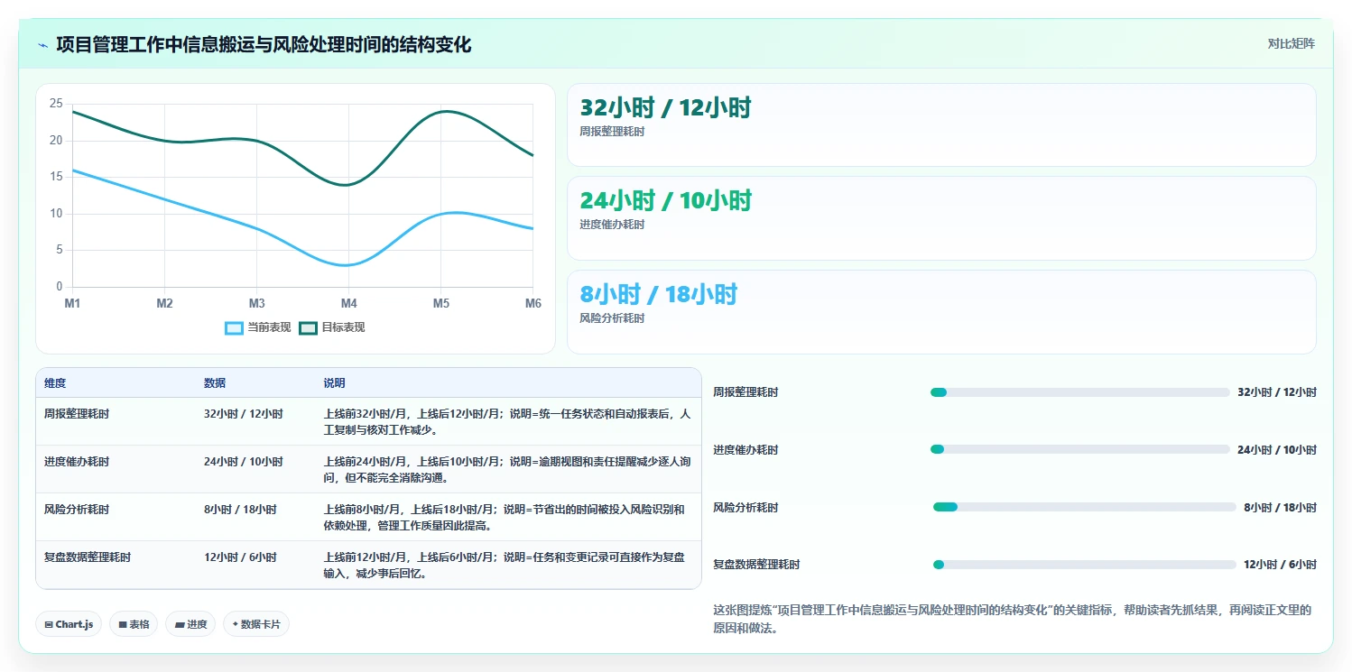Click the 周报整理耗时 progress bar
The image size is (1352, 672).
(x=1079, y=392)
